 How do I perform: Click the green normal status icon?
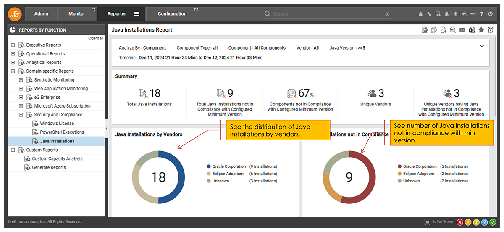pyautogui.click(x=493, y=222)
